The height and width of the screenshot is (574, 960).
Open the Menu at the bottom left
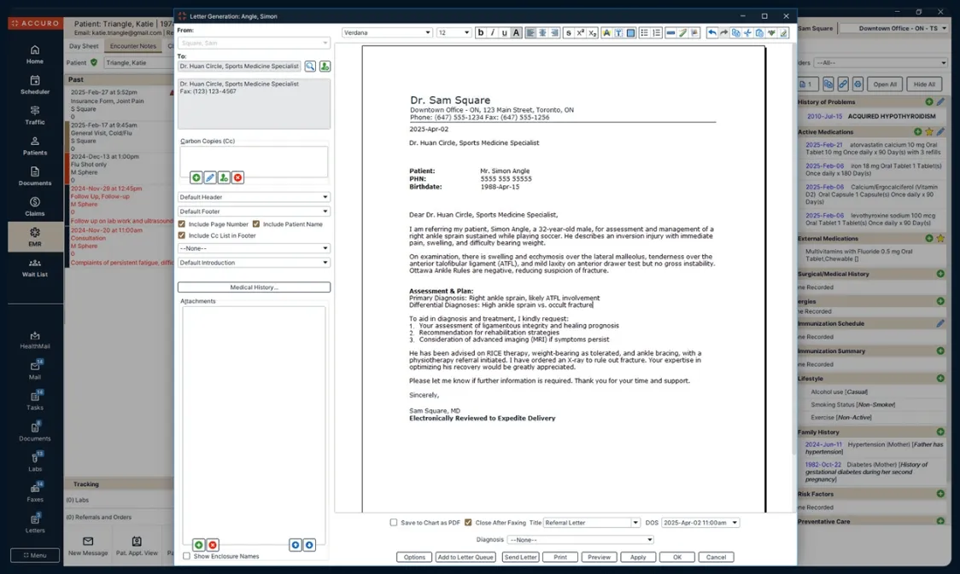tap(34, 554)
